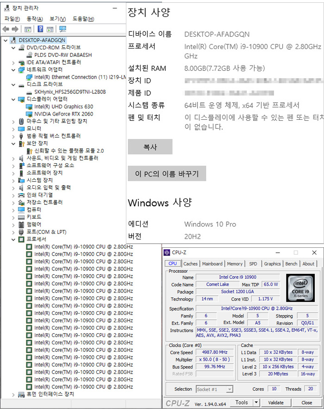Click the Validate button in CPU-Z

(x=276, y=403)
